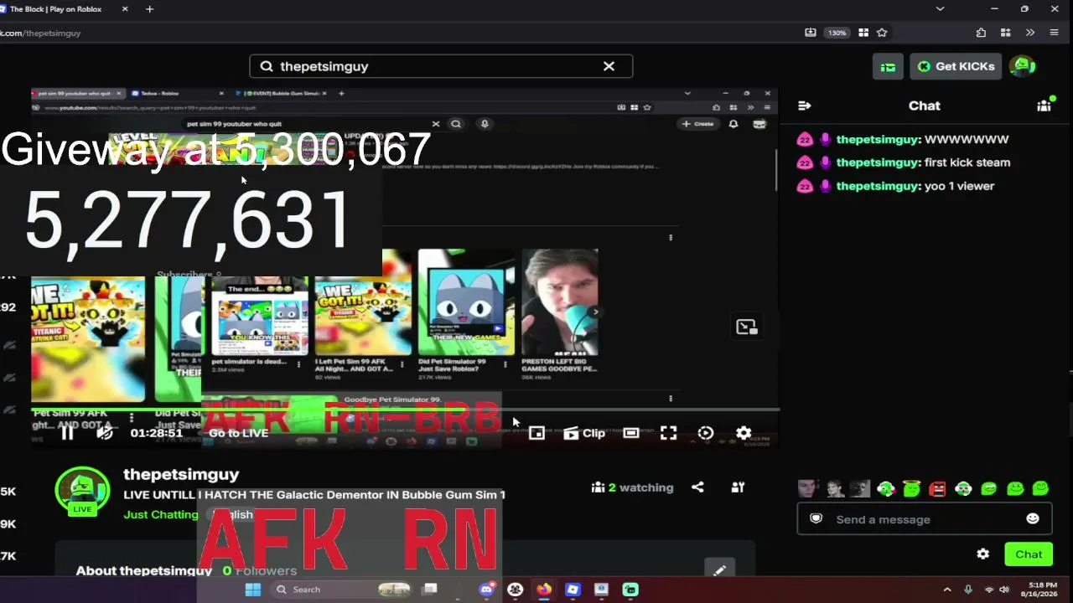Click the thepetsimguy channel name

[x=181, y=474]
